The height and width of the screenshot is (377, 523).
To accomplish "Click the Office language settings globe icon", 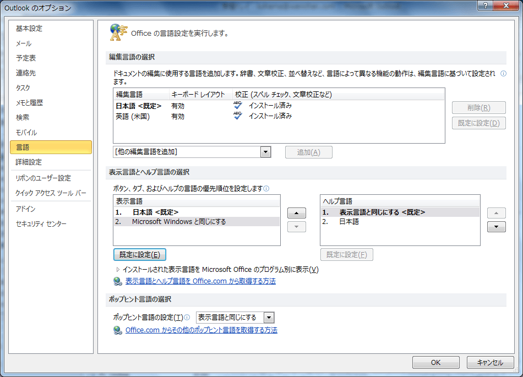I will pyautogui.click(x=118, y=32).
